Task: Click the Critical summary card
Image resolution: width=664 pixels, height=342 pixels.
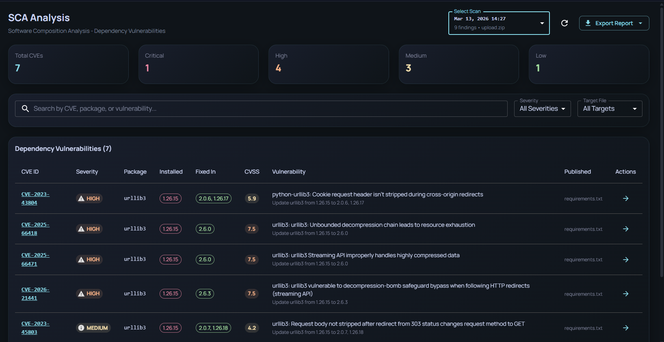Action: (198, 64)
